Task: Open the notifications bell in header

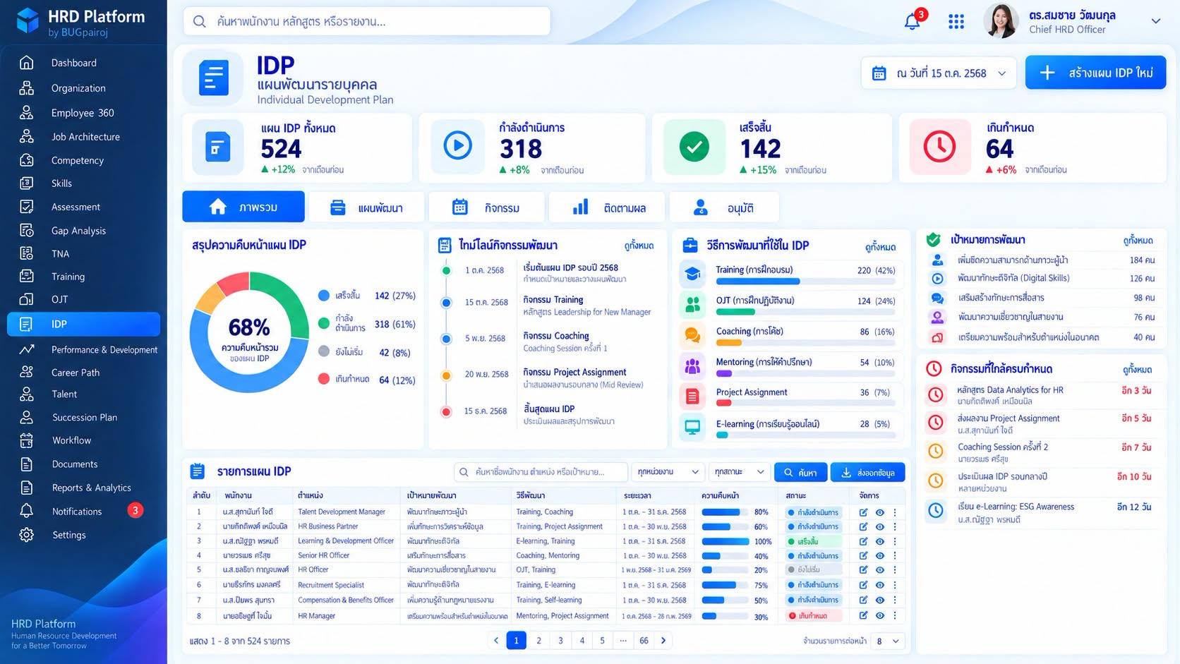Action: (913, 21)
